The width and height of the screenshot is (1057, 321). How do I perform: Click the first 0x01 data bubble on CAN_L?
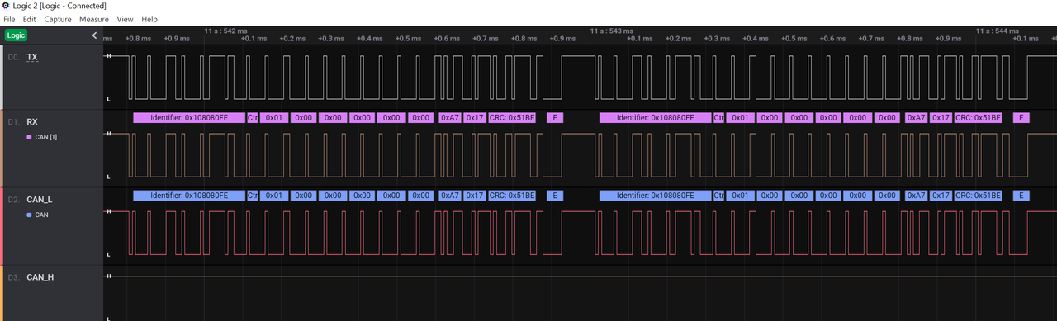274,196
